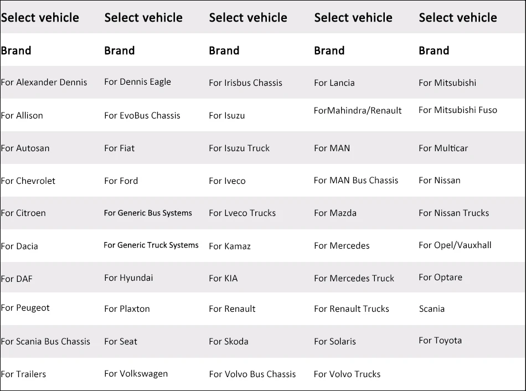
Task: Select For Generic Truck Systems
Action: (x=151, y=245)
